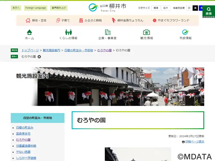215x161 pixels.
Task: Click the camera icon above 観光情報
Action: pyautogui.click(x=146, y=32)
